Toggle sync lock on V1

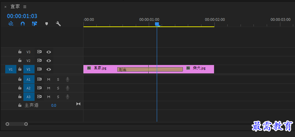pyautogui.click(x=39, y=69)
